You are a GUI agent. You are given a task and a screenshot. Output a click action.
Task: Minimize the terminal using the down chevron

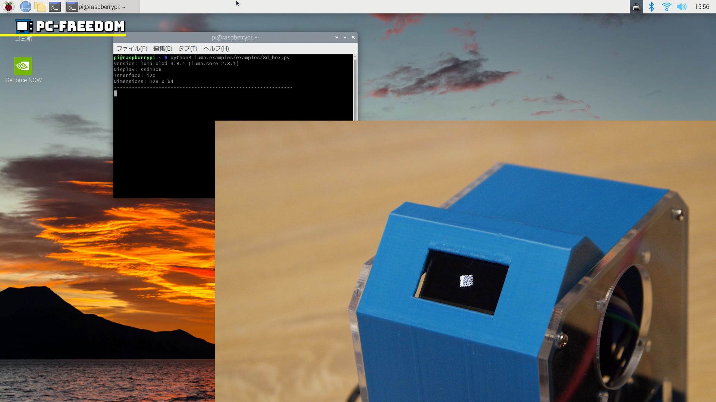coord(337,37)
